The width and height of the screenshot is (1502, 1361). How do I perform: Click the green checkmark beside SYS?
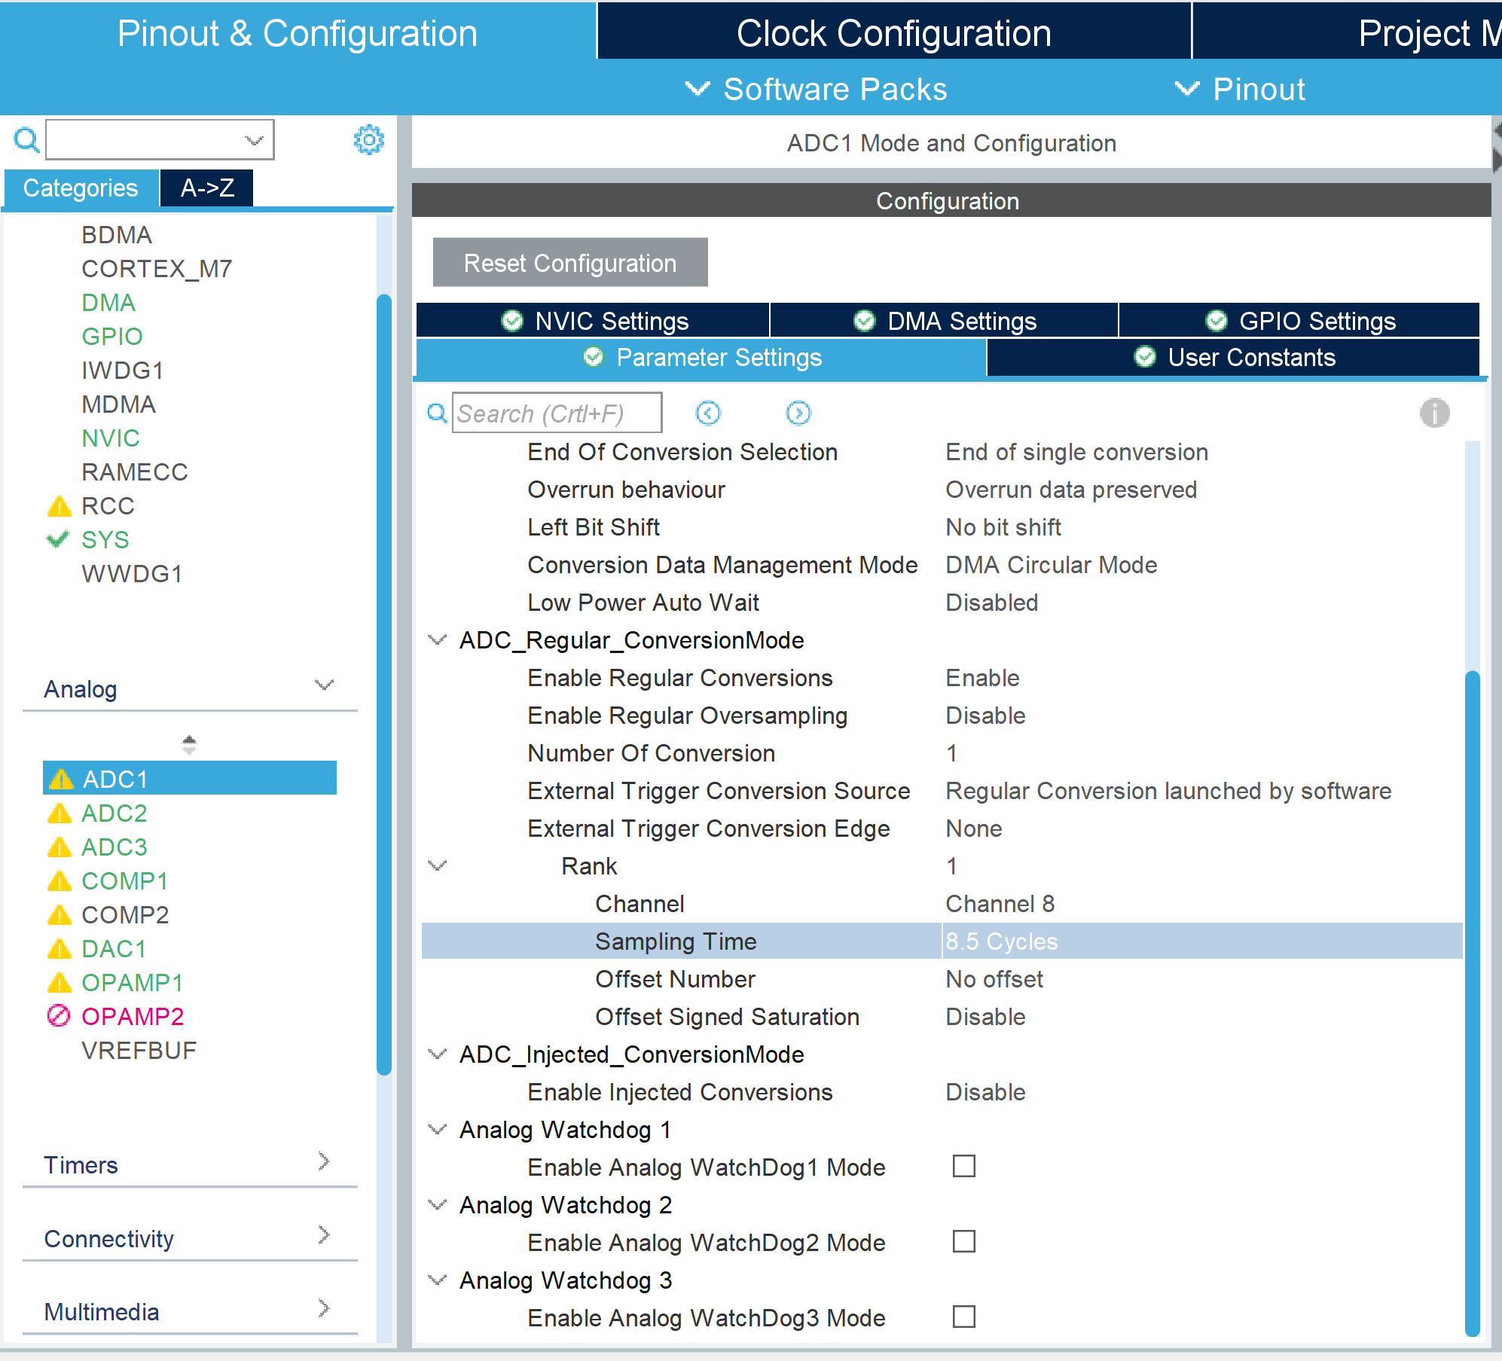(57, 539)
